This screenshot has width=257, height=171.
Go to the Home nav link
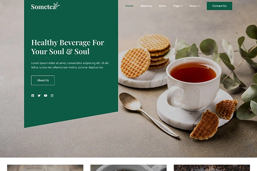[129, 6]
